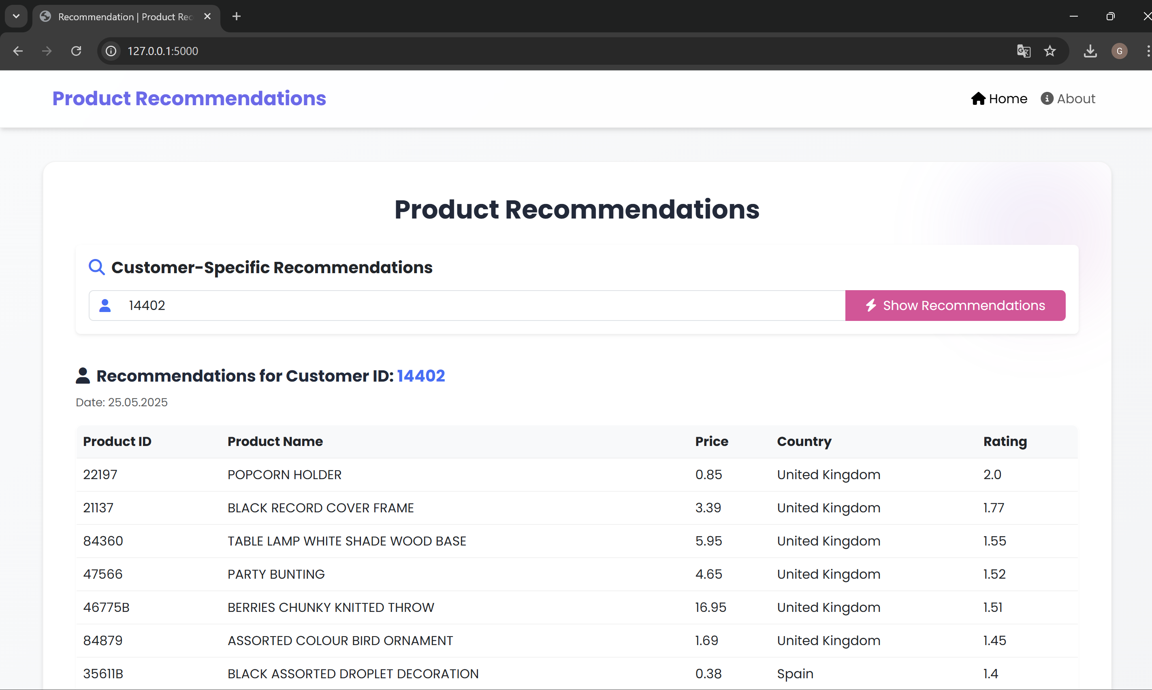Open Google Translate from the address bar
The image size is (1152, 690).
pos(1024,51)
